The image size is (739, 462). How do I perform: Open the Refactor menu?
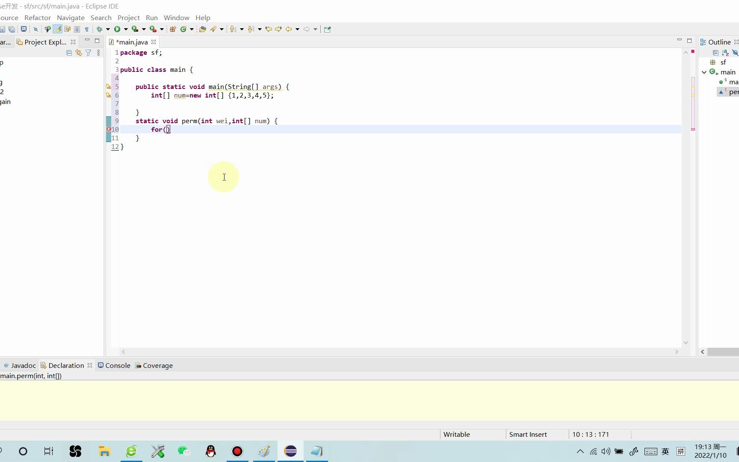(38, 18)
